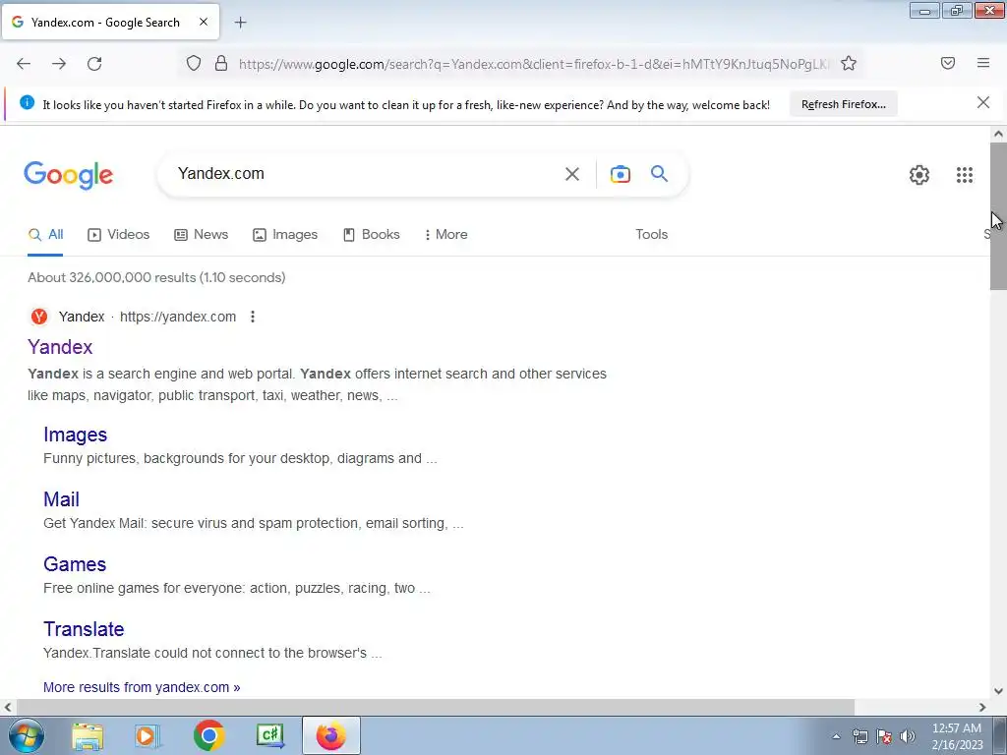Open the Translate sitelink
Viewport: 1007px width, 755px height.
point(84,629)
